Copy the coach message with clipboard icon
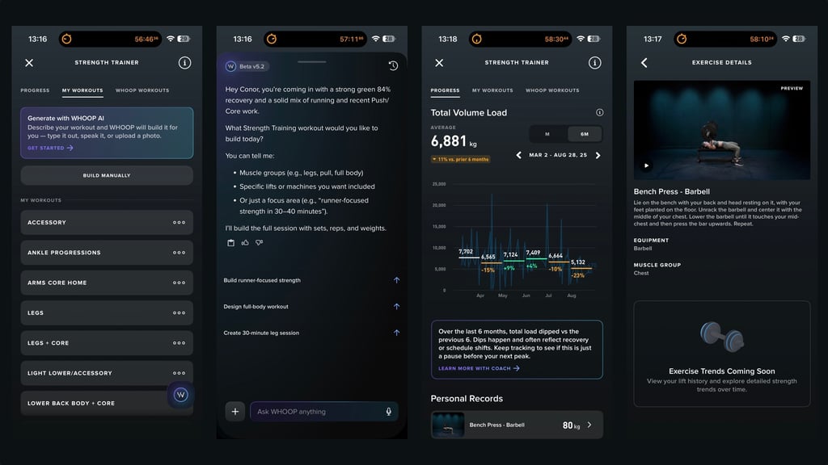828x465 pixels. [230, 242]
